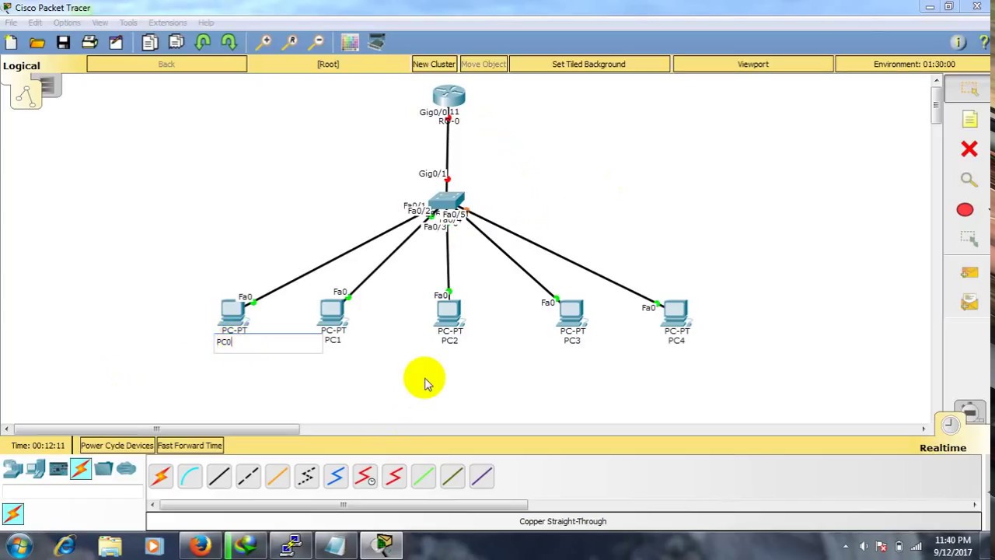Open the info help icon at top right
This screenshot has height=560, width=995.
(x=958, y=43)
